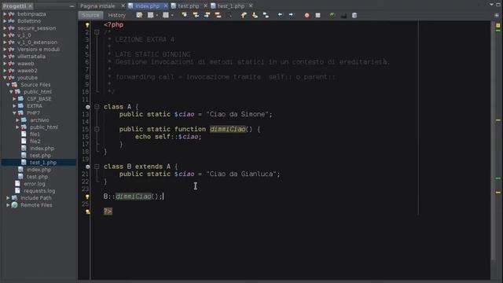Select the villettaitalia project
This screenshot has width=503, height=283.
click(31, 57)
